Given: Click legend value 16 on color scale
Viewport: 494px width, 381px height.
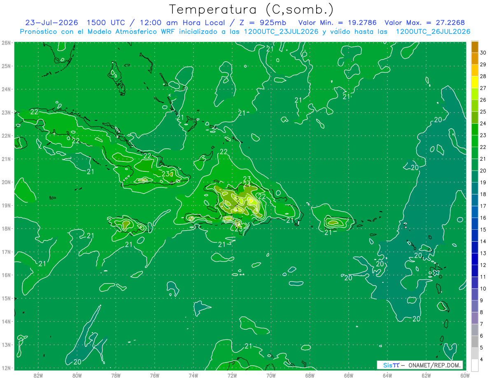Looking at the screenshot, I should coord(483,218).
